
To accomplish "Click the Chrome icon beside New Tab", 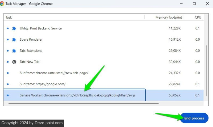I will pyautogui.click(x=14, y=62).
